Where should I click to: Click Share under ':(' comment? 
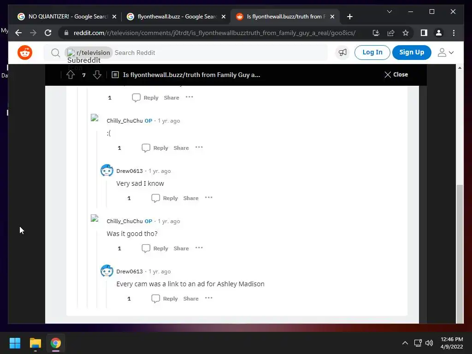pos(181,148)
